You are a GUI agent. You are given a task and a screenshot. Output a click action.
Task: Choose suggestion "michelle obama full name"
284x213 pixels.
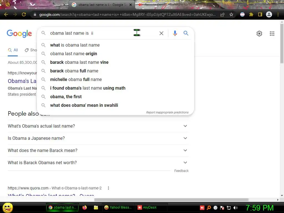[x=115, y=80]
